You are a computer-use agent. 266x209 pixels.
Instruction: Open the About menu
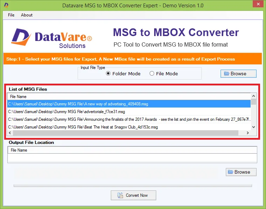27,15
